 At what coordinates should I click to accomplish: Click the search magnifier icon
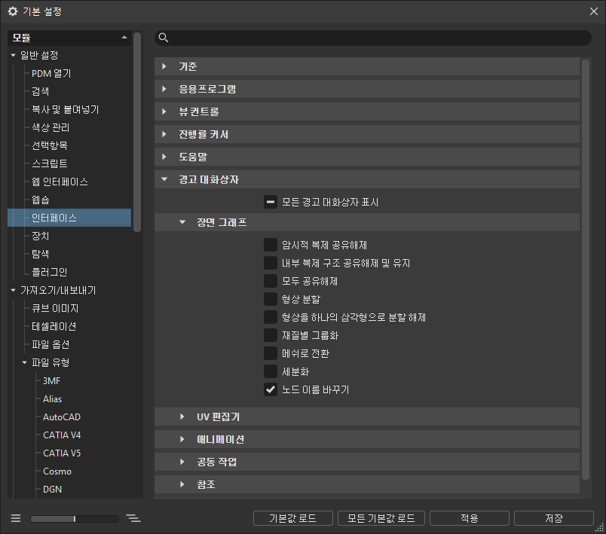pyautogui.click(x=164, y=38)
